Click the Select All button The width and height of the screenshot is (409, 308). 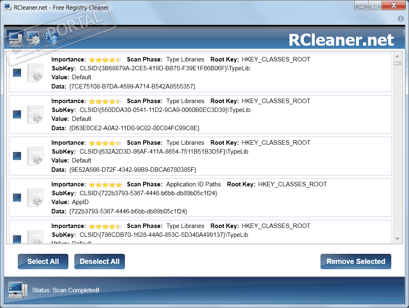coord(43,262)
